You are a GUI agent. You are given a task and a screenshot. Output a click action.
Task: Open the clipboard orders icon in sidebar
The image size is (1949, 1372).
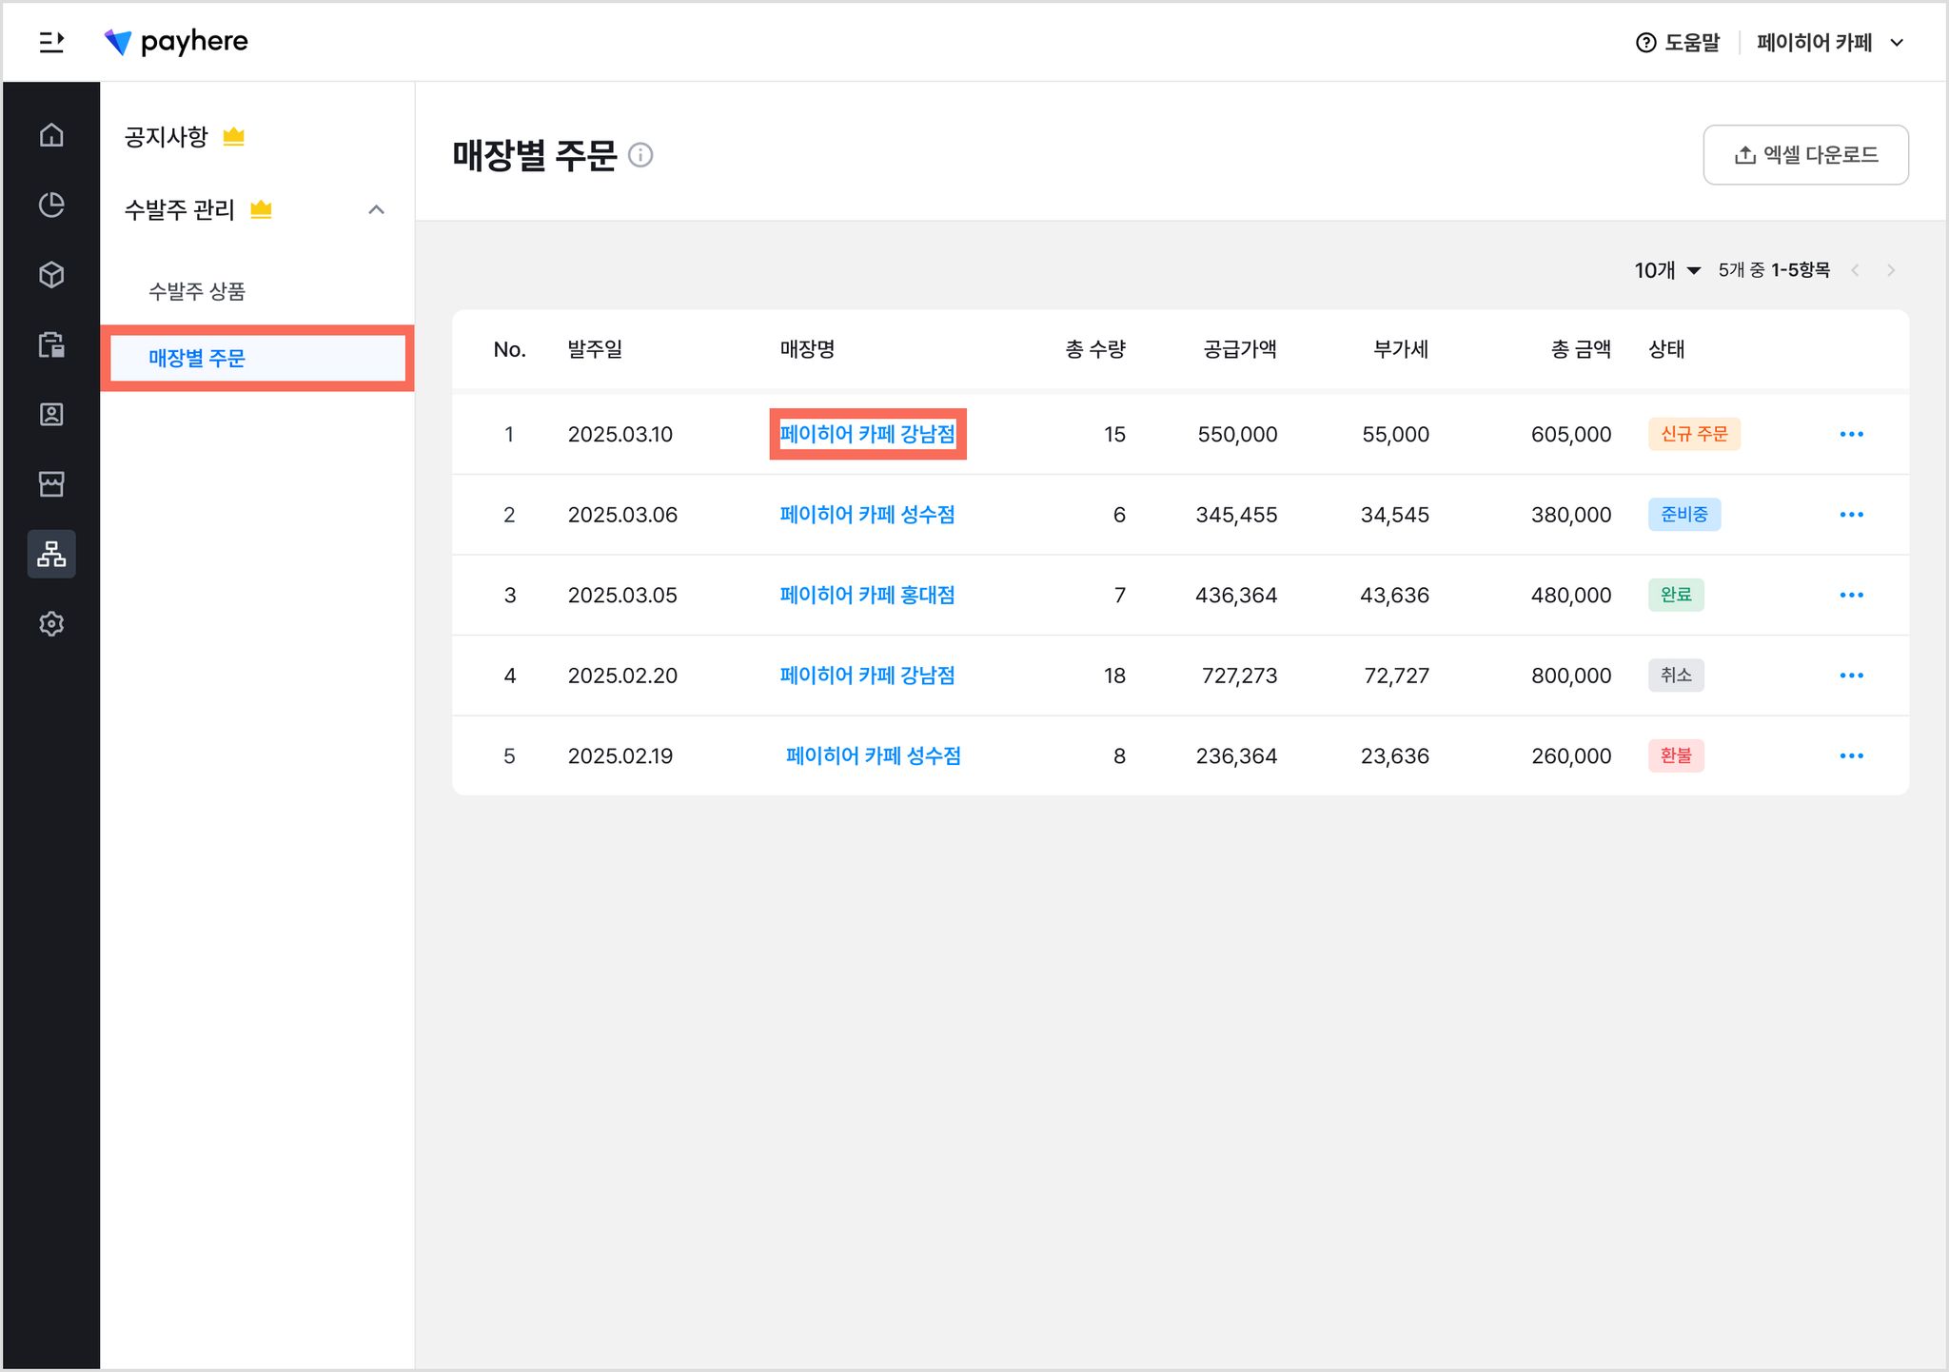coord(51,344)
